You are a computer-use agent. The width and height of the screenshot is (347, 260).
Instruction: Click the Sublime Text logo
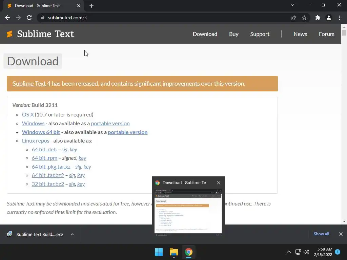tap(40, 34)
